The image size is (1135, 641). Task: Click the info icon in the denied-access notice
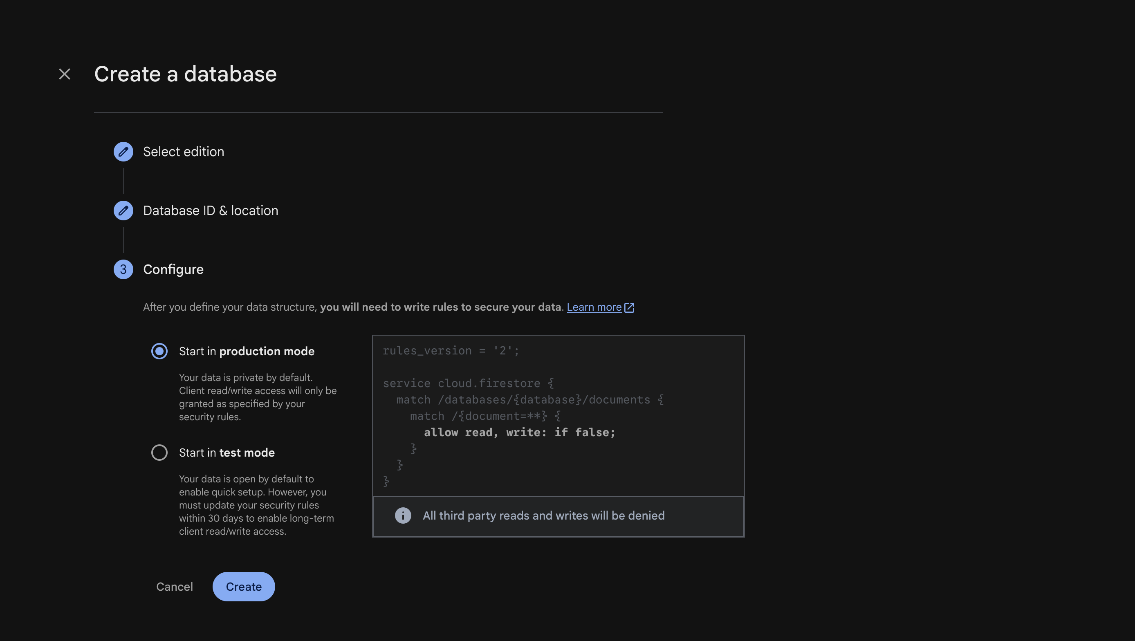click(403, 515)
